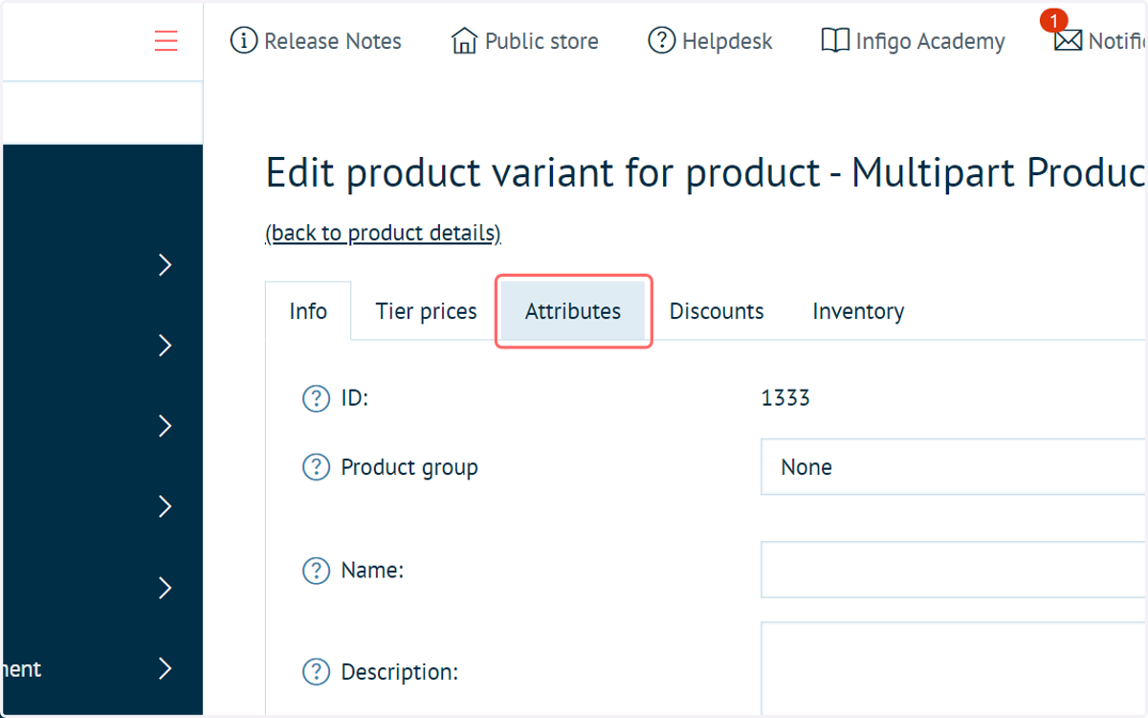Image resolution: width=1148 pixels, height=718 pixels.
Task: Show help tooltip for Description field
Action: (316, 672)
